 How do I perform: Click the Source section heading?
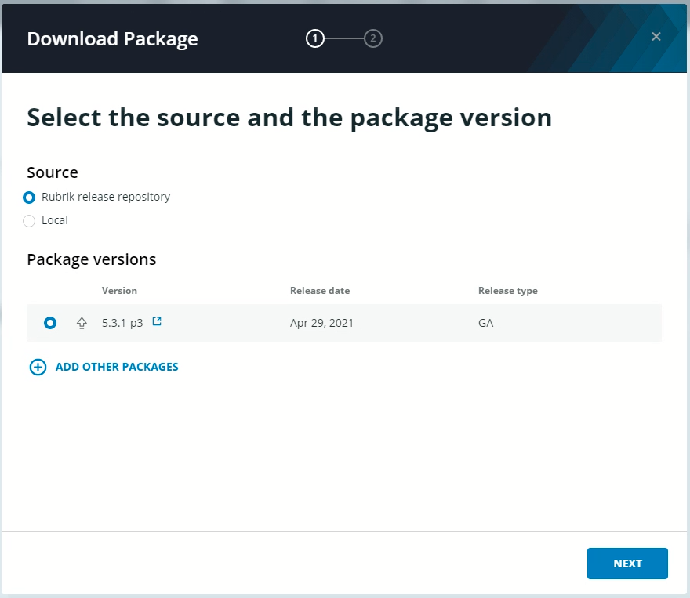53,172
